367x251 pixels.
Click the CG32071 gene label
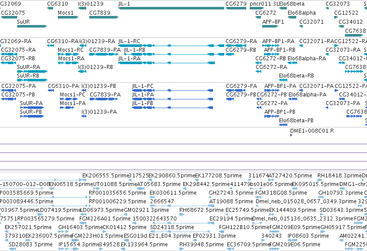(311, 22)
